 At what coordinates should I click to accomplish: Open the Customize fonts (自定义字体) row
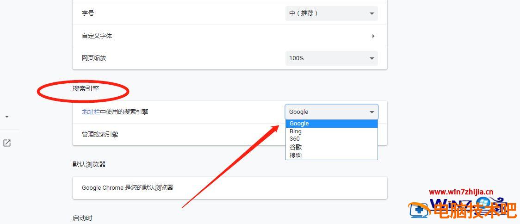pos(230,36)
